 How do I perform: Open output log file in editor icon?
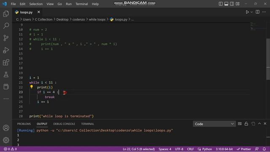point(253,124)
